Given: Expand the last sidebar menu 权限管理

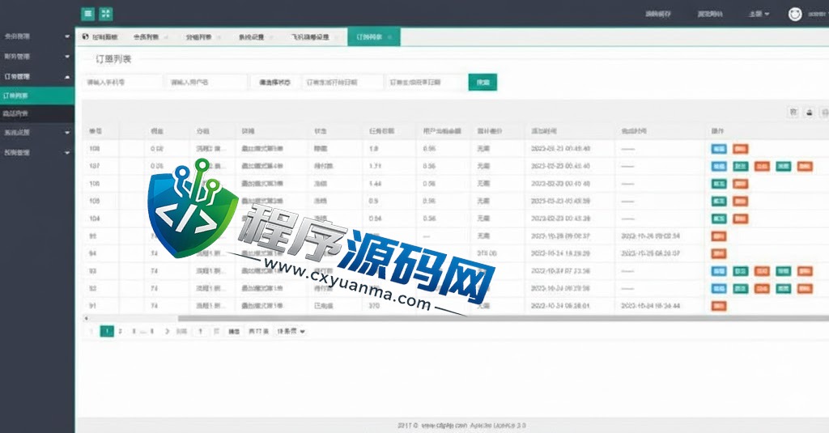Looking at the screenshot, I should pos(37,153).
